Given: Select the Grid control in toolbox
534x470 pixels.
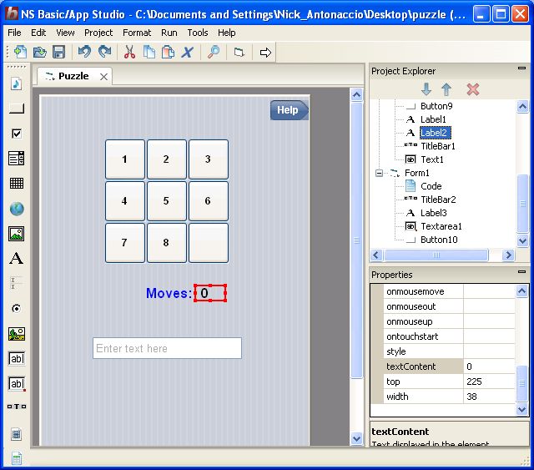Looking at the screenshot, I should point(17,184).
